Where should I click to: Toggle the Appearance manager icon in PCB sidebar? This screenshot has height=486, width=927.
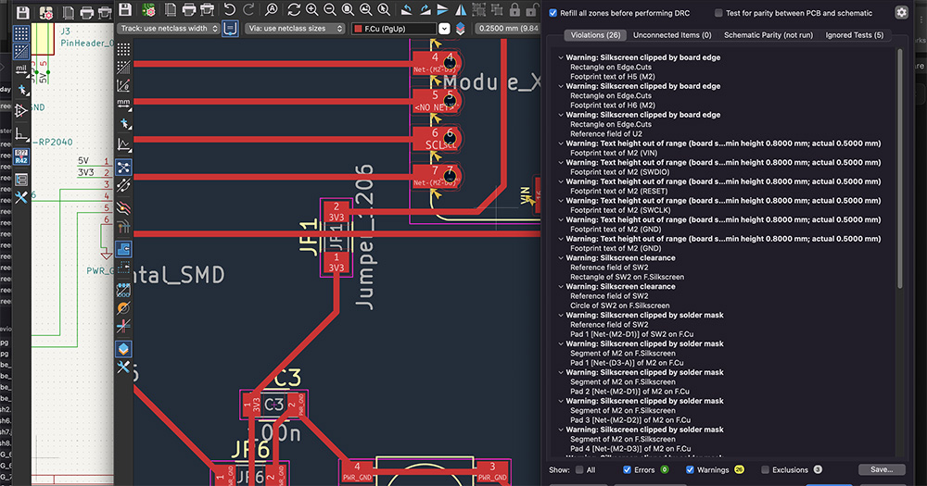(123, 349)
